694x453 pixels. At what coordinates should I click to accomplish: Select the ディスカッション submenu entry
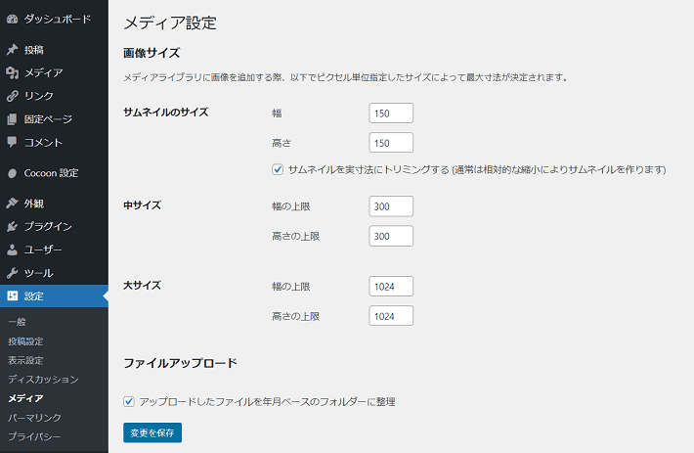43,380
